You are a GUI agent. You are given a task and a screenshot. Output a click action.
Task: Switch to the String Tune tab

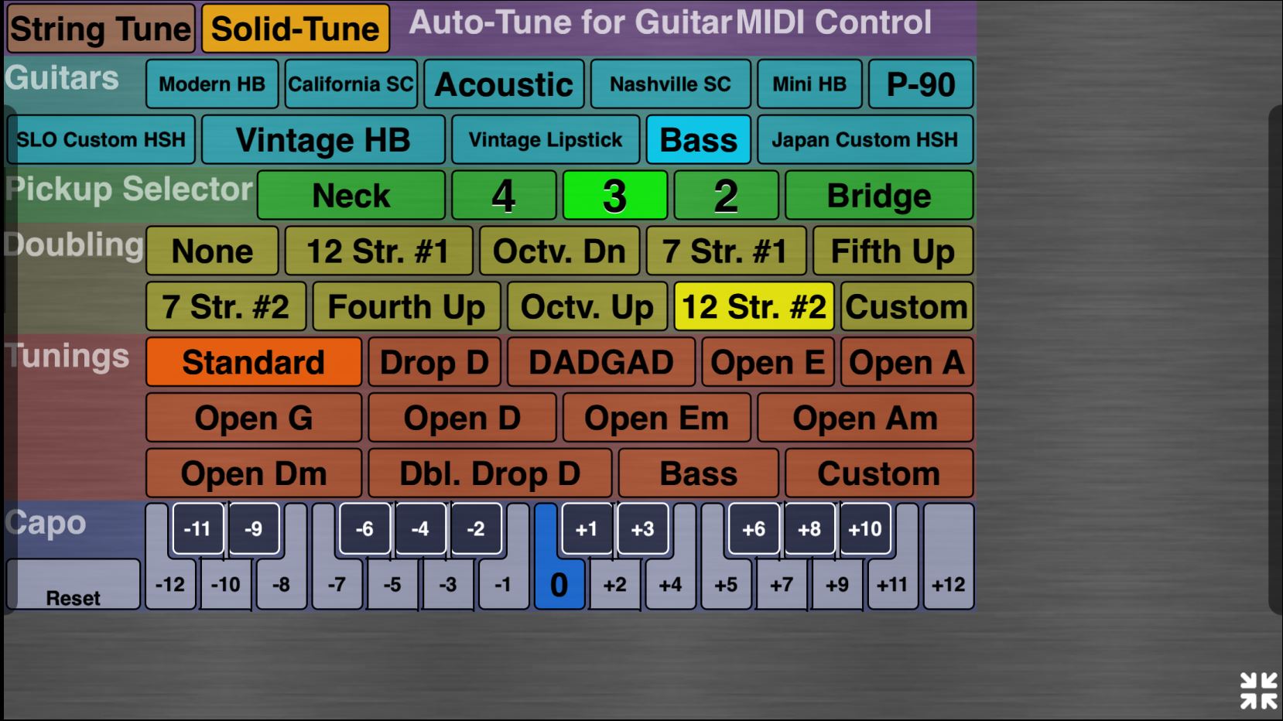(x=101, y=29)
